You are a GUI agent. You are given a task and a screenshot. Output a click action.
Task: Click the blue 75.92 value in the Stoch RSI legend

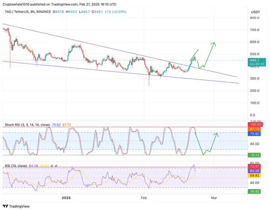coord(56,125)
